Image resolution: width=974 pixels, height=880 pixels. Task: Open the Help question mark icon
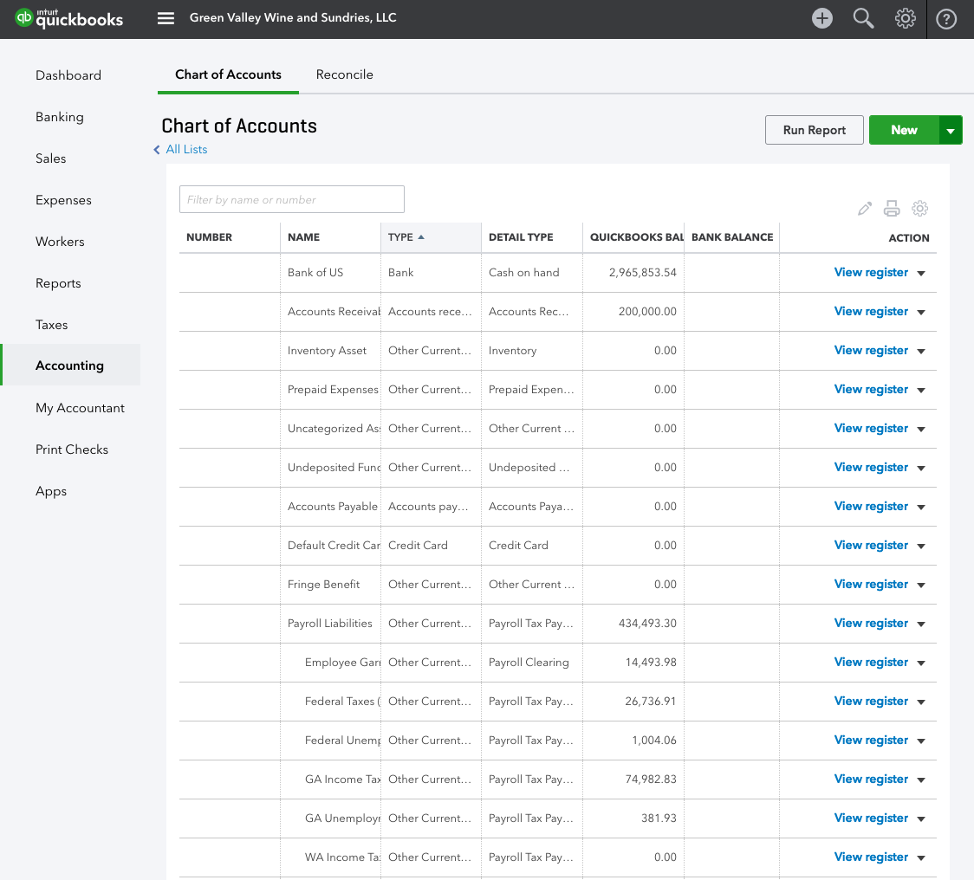(946, 18)
